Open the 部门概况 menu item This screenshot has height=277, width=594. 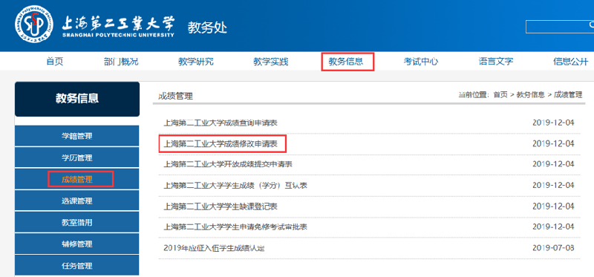pyautogui.click(x=121, y=62)
